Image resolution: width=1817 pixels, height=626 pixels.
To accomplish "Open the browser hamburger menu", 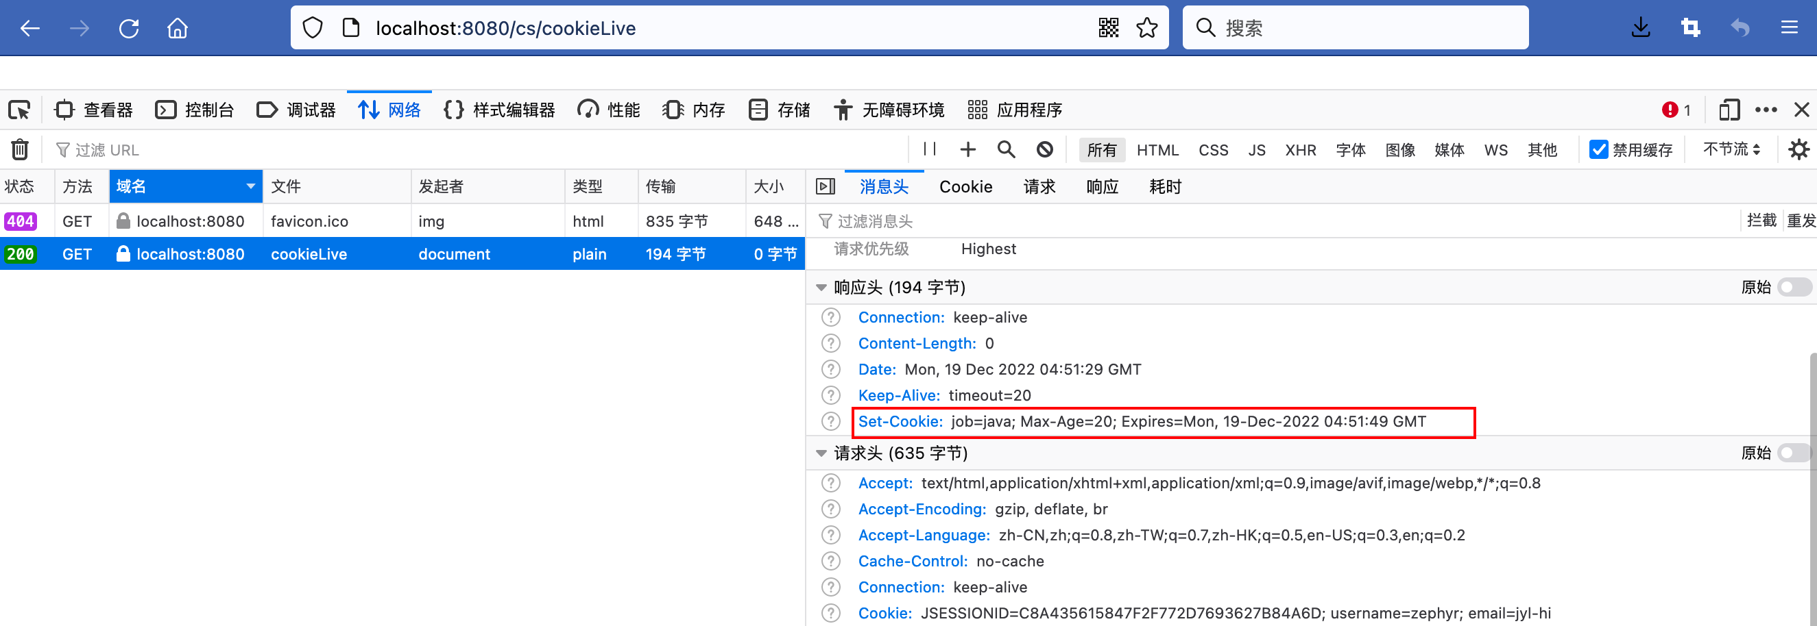I will pos(1789,28).
